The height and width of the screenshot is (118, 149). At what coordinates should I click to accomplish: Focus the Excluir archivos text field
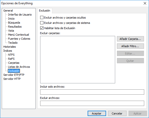(x=92, y=103)
